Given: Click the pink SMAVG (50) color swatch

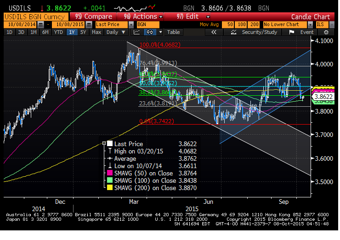Looking at the screenshot, I should (x=109, y=174).
